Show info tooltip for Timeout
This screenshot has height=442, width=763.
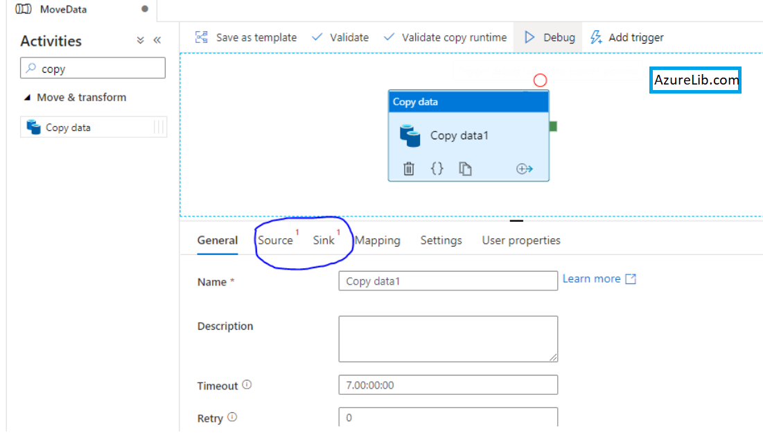pyautogui.click(x=247, y=384)
